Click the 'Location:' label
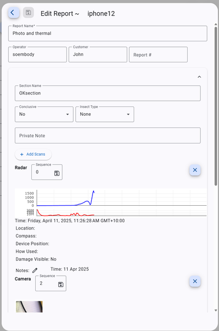The image size is (219, 331). (x=25, y=228)
